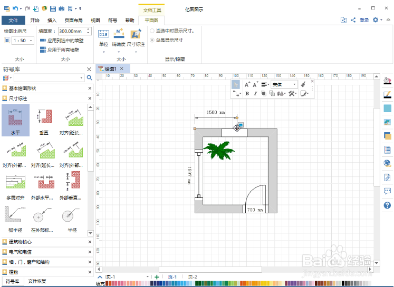
Task: Click the share icon near 登录
Action: tap(353, 20)
